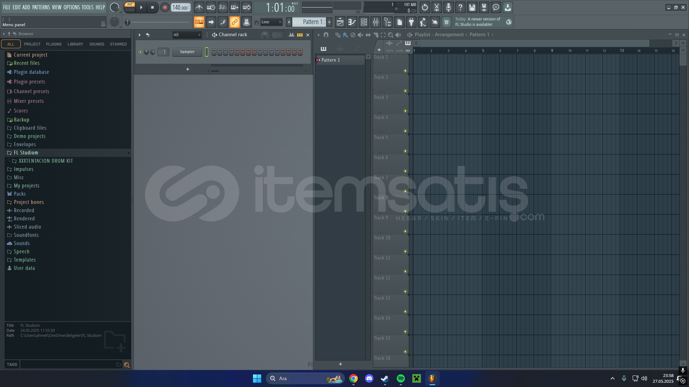Open Spotify from the taskbar
Screen dimensions: 689x387
coord(400,378)
